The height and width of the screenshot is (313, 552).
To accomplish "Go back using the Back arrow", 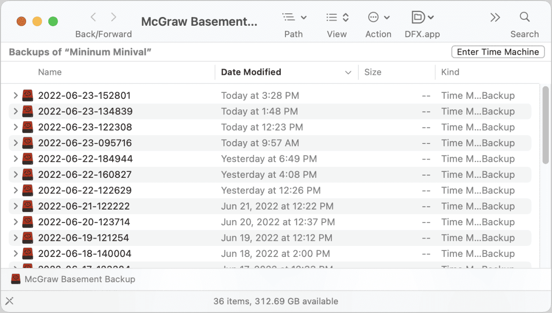I will tap(93, 17).
